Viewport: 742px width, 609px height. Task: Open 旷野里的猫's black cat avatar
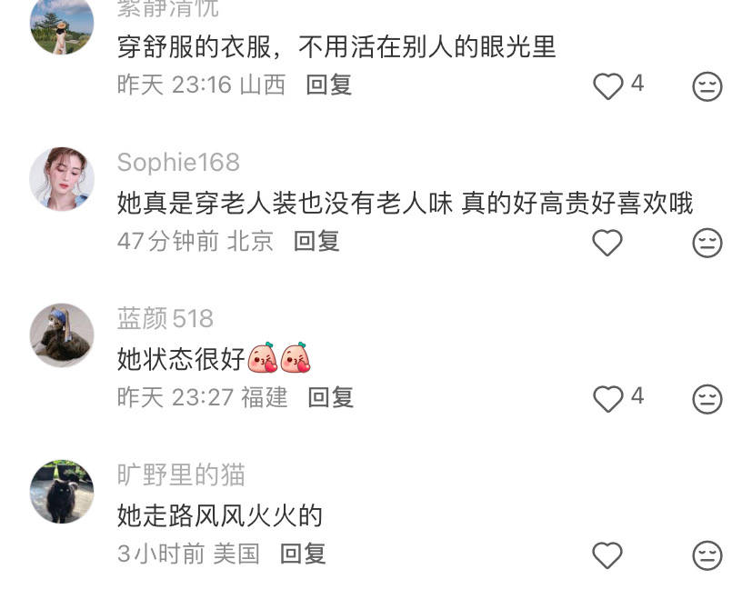(62, 491)
